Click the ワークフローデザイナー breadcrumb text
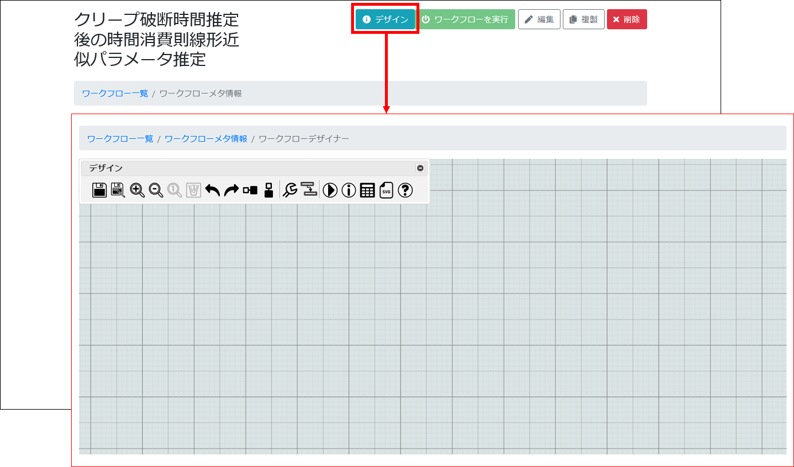 tap(304, 138)
